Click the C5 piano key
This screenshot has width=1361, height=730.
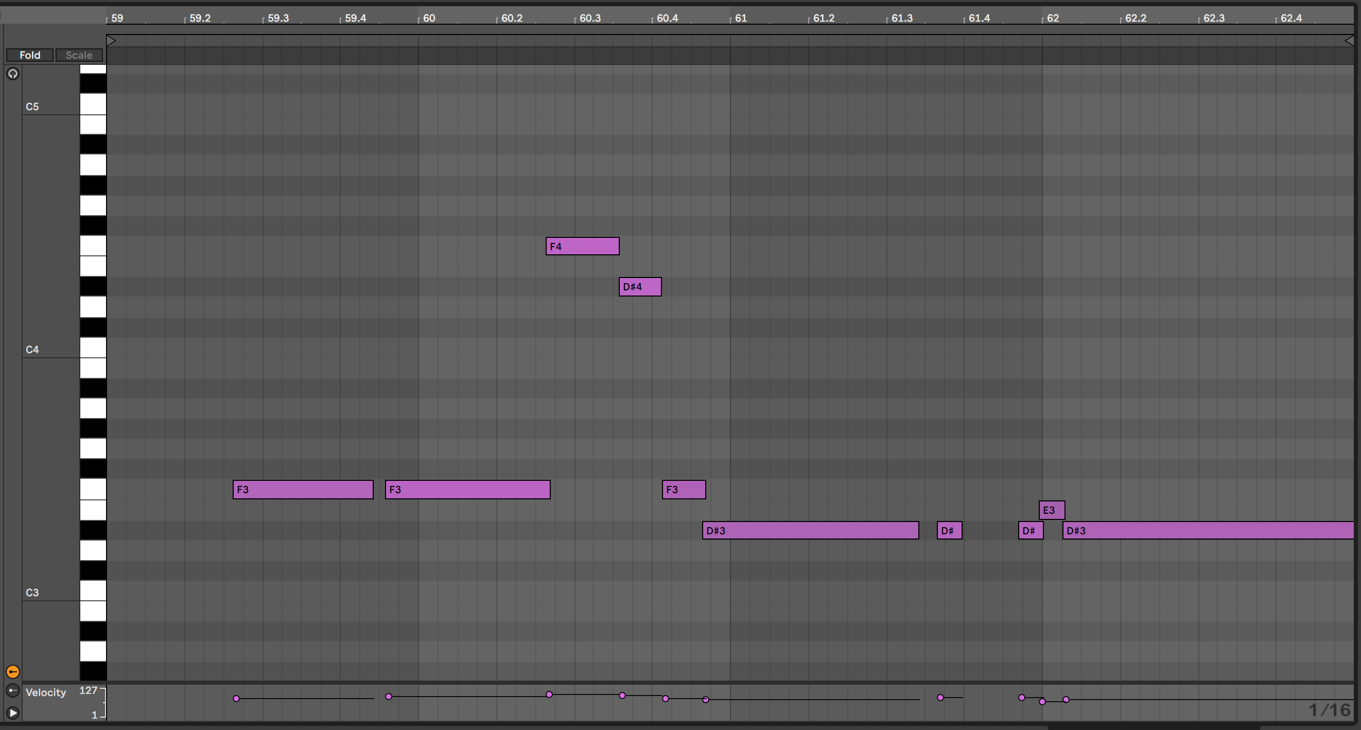click(93, 104)
